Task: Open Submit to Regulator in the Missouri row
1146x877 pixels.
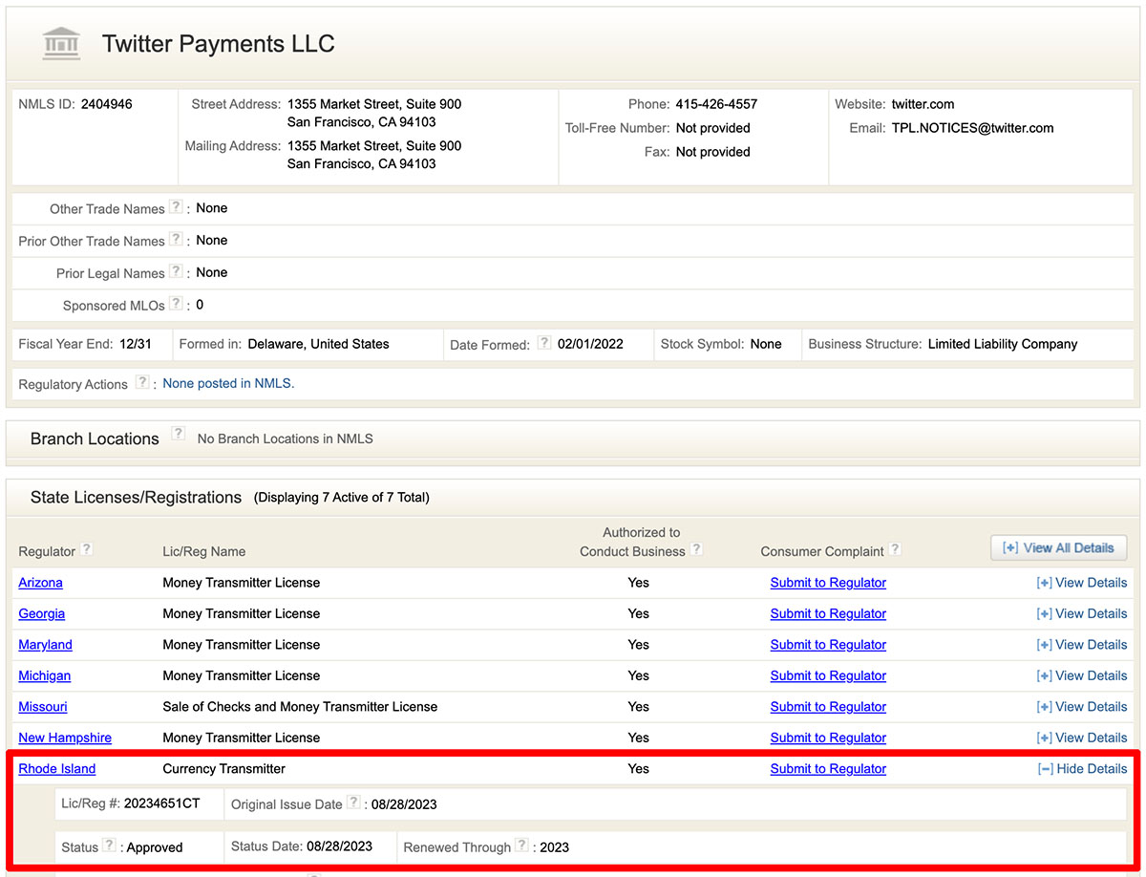Action: tap(828, 707)
